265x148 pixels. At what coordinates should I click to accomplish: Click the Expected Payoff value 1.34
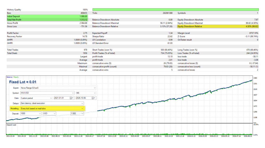tap(171, 33)
